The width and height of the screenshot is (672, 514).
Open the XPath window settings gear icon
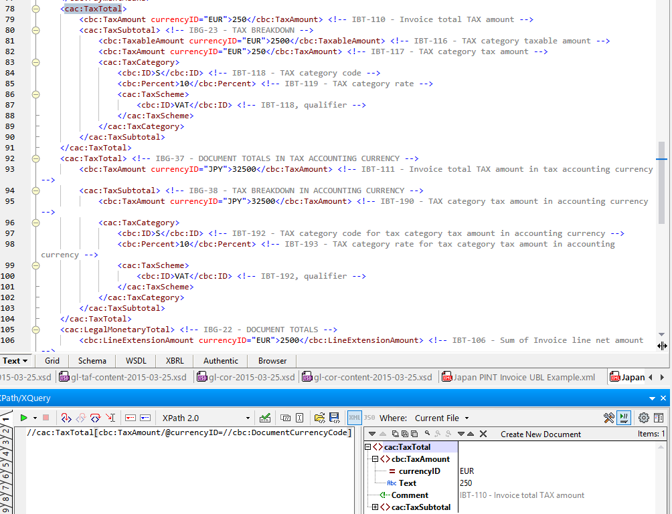(643, 417)
